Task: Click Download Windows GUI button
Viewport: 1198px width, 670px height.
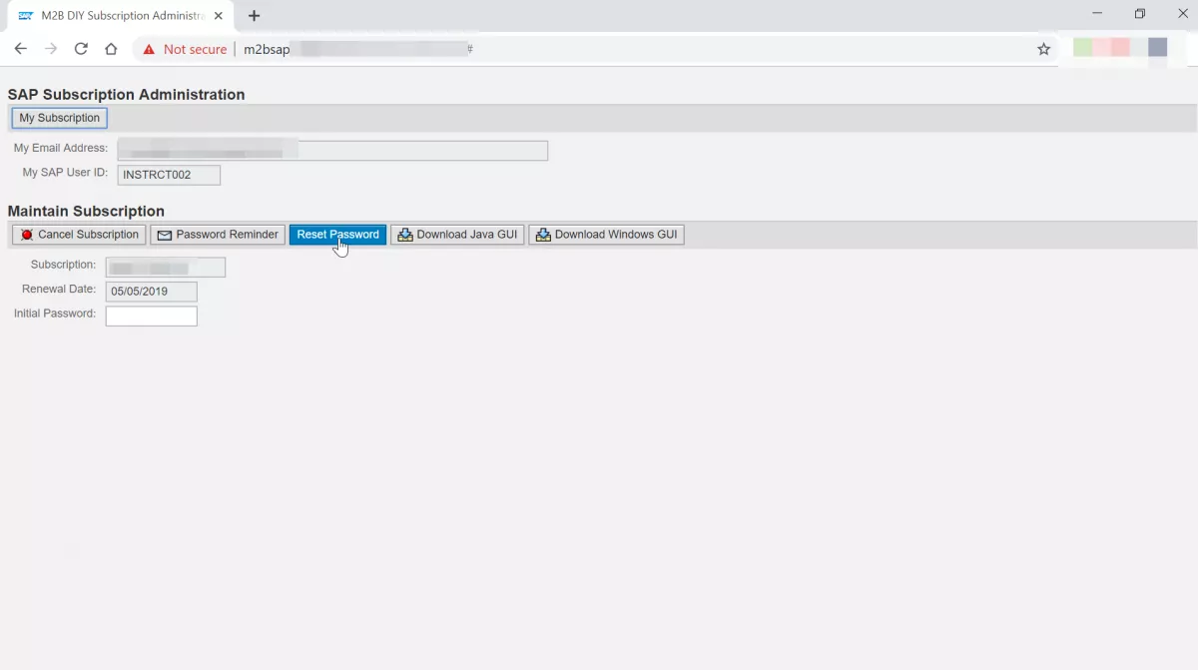Action: point(606,235)
